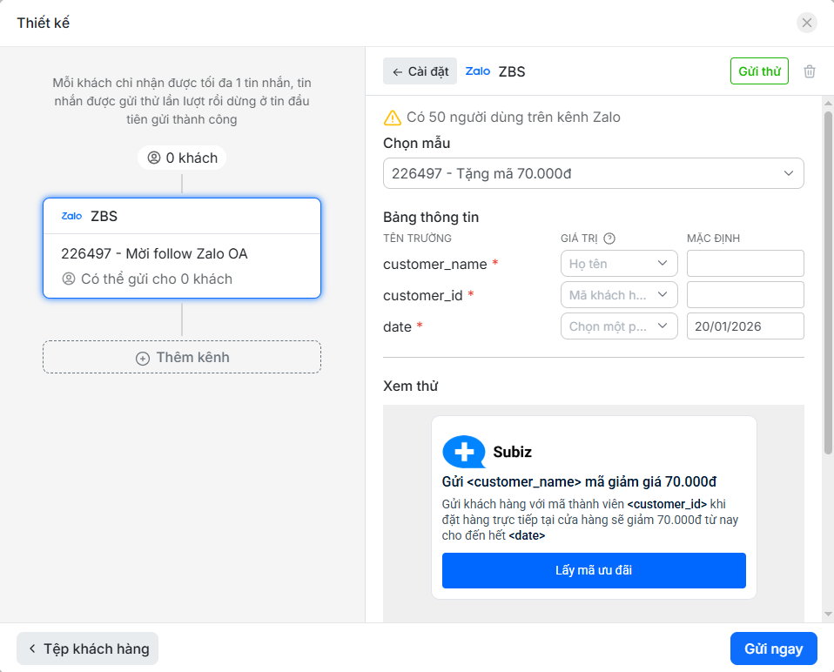The image size is (834, 672).
Task: Click the Gửi ngay button
Action: (x=773, y=648)
